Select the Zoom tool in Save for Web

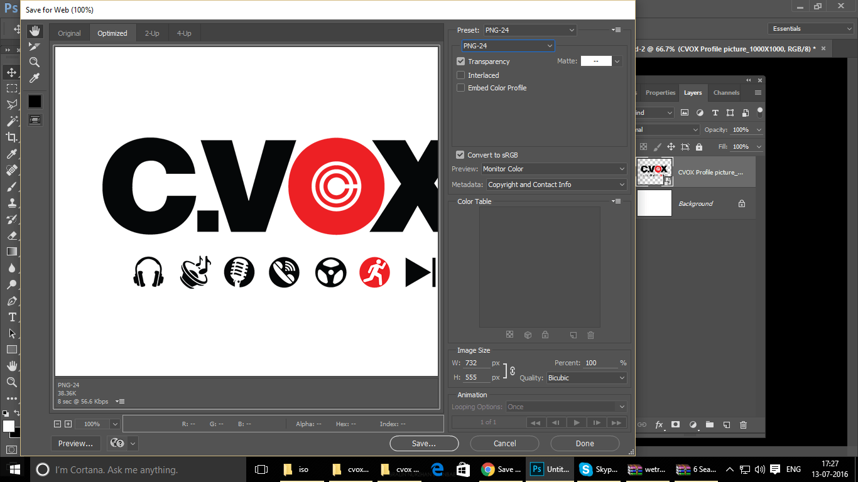point(35,61)
